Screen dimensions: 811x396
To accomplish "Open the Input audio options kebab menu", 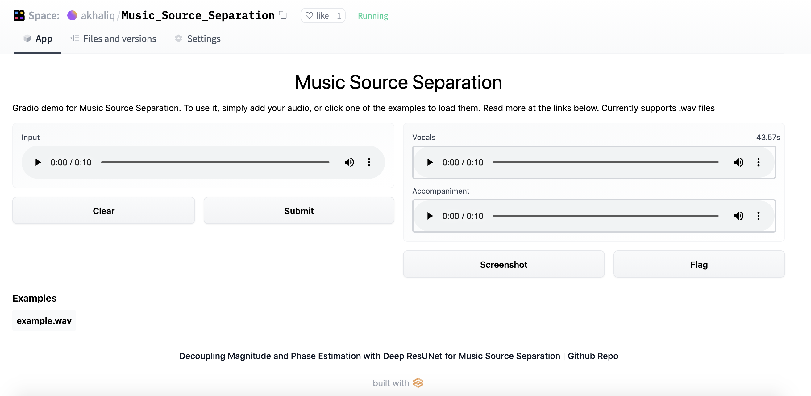I will 369,162.
